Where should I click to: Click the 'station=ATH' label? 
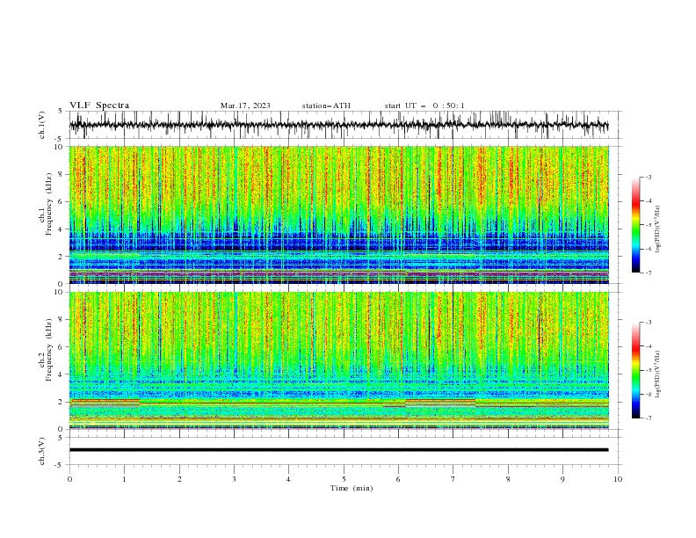[326, 105]
